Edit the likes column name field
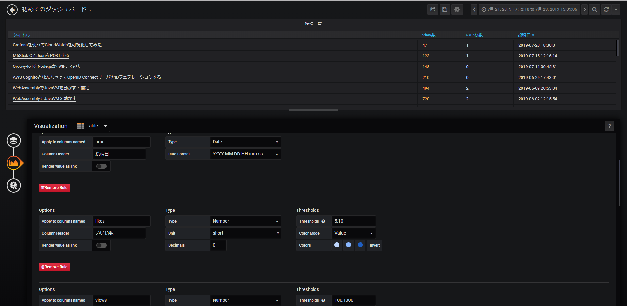This screenshot has width=627, height=306. (x=121, y=221)
